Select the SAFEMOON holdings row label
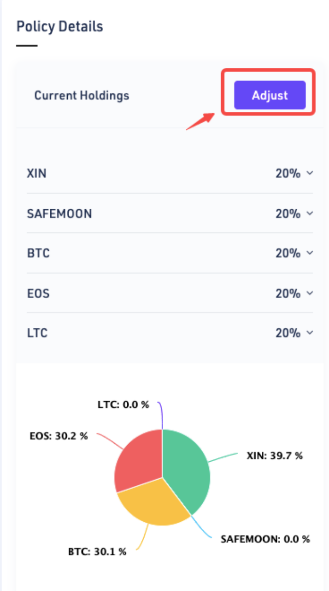Viewport: 329px width, 591px height. coord(59,214)
